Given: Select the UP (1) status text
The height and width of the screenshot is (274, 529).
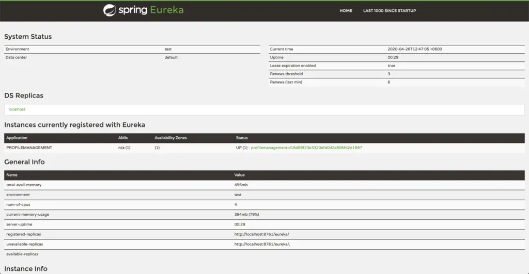Looking at the screenshot, I should tap(242, 148).
